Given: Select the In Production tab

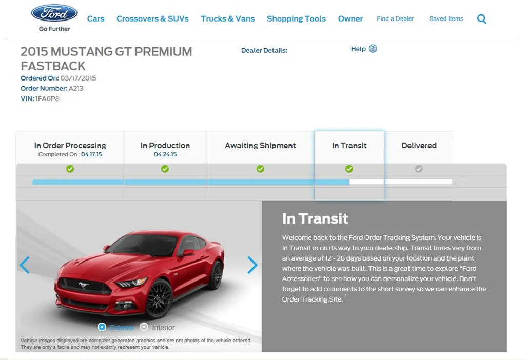Looking at the screenshot, I should coord(165,148).
